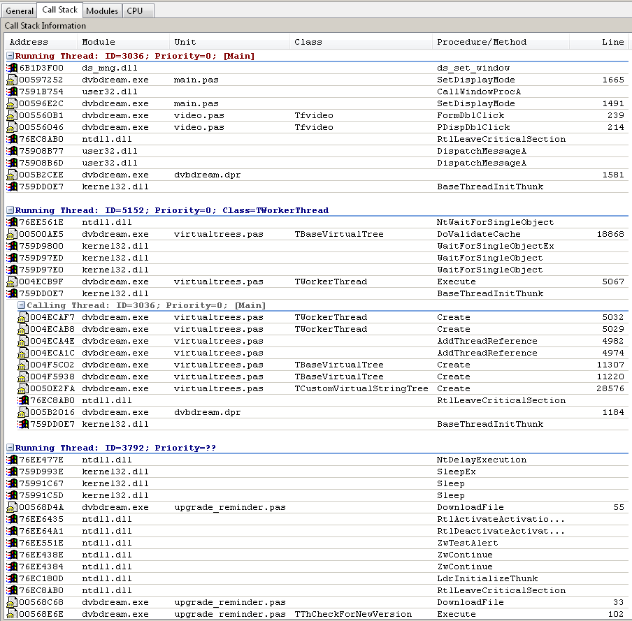The image size is (632, 621).
Task: Select the DoValidateCache procedure entry
Action: [479, 234]
